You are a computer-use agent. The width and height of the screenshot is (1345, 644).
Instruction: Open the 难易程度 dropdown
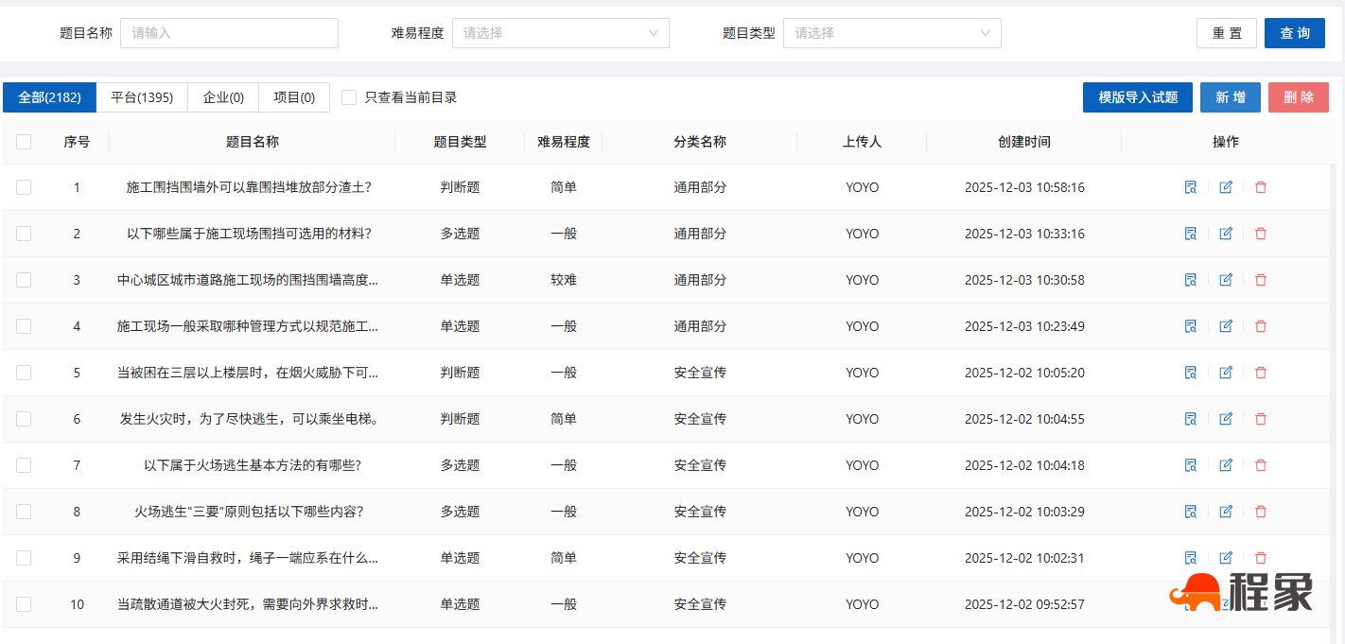tap(561, 32)
